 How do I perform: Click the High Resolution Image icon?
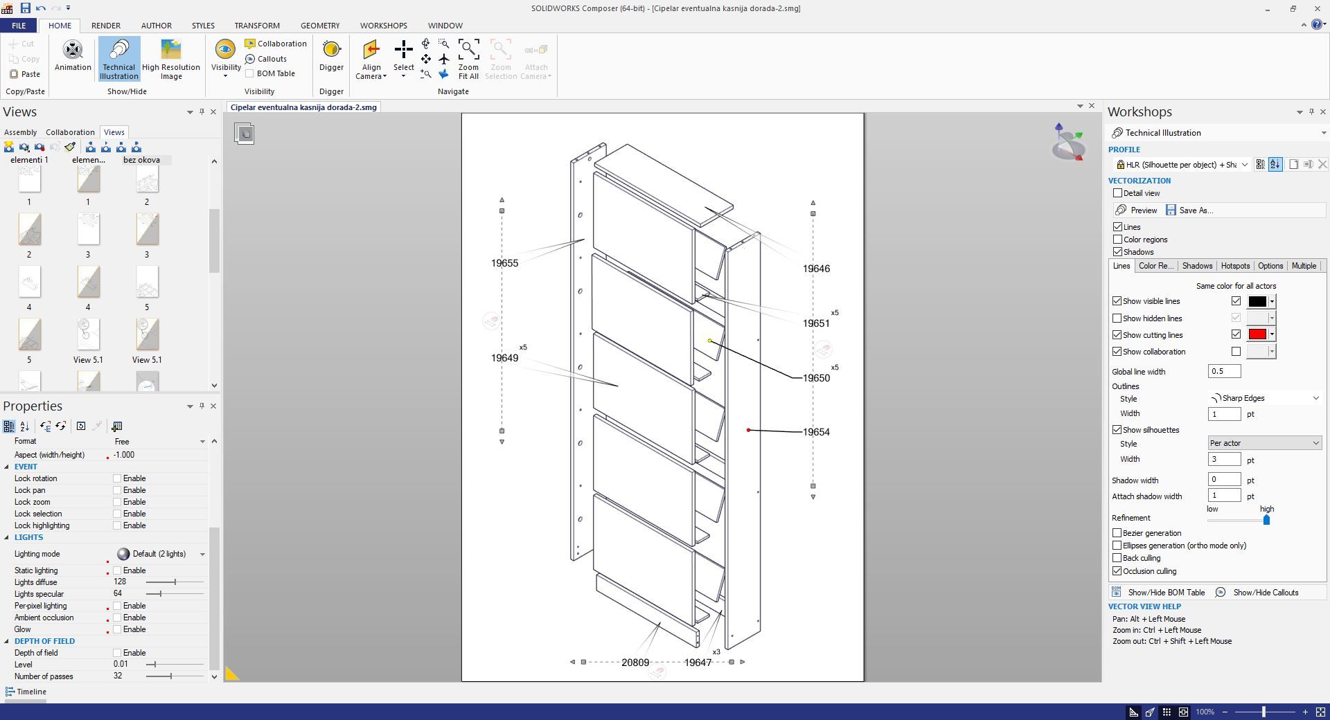(x=171, y=58)
